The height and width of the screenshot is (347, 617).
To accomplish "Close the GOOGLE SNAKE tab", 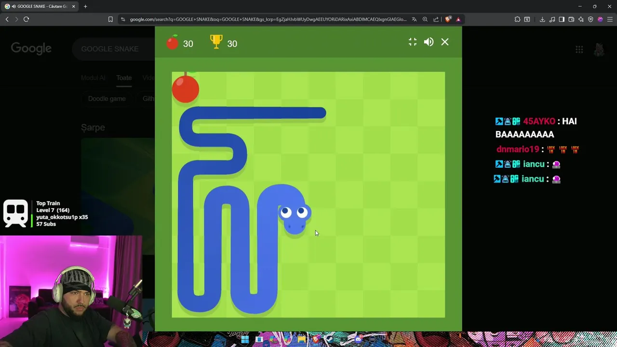I will point(73,6).
